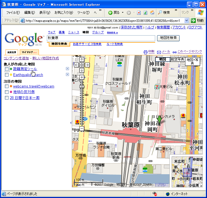Click the 7-Eleven icon on the map
207x198 pixels.
coord(157,87)
